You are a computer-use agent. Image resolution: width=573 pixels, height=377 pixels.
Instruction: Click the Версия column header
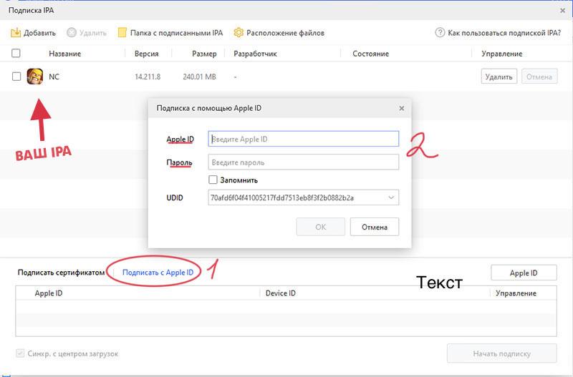click(147, 54)
